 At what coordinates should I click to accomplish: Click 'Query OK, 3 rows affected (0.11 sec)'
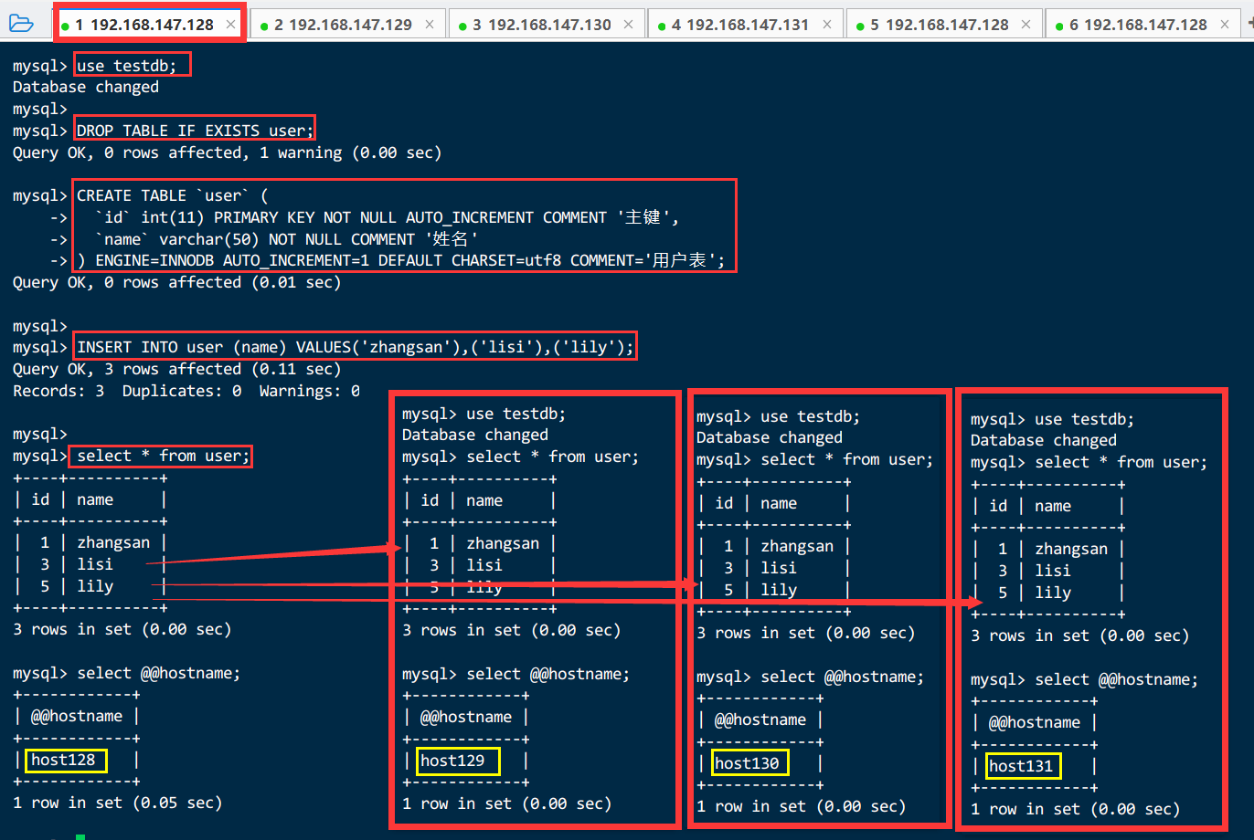[177, 369]
